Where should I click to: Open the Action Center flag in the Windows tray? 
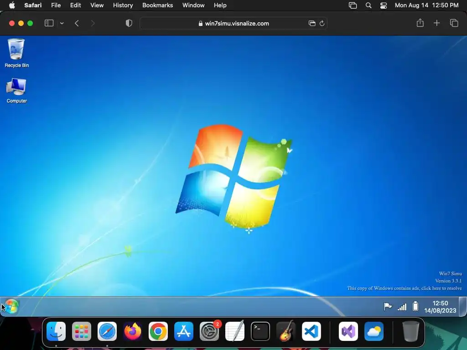[x=388, y=306]
